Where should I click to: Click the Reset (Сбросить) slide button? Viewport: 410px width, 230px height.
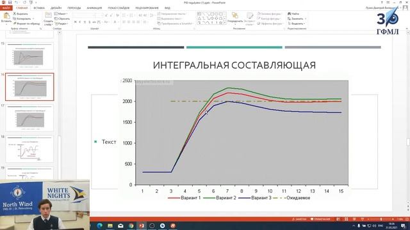[62, 19]
